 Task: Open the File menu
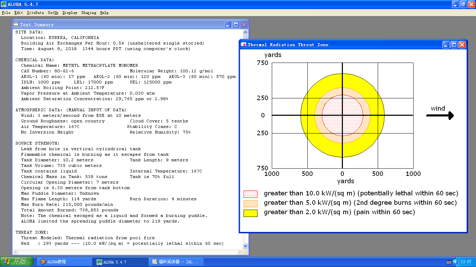click(6, 13)
